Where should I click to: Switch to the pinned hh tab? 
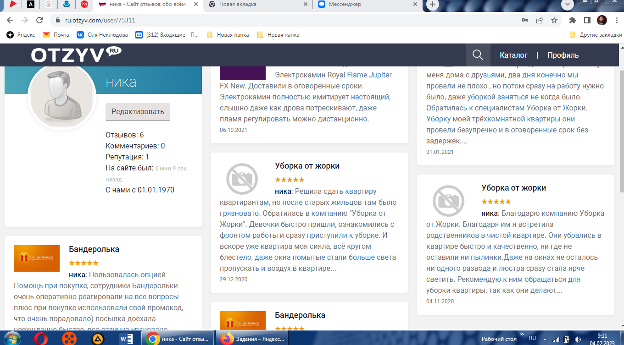[x=84, y=4]
